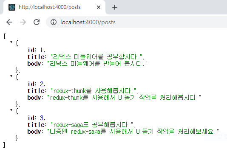Click the id value 1
The height and width of the screenshot is (166, 227).
pyautogui.click(x=41, y=50)
